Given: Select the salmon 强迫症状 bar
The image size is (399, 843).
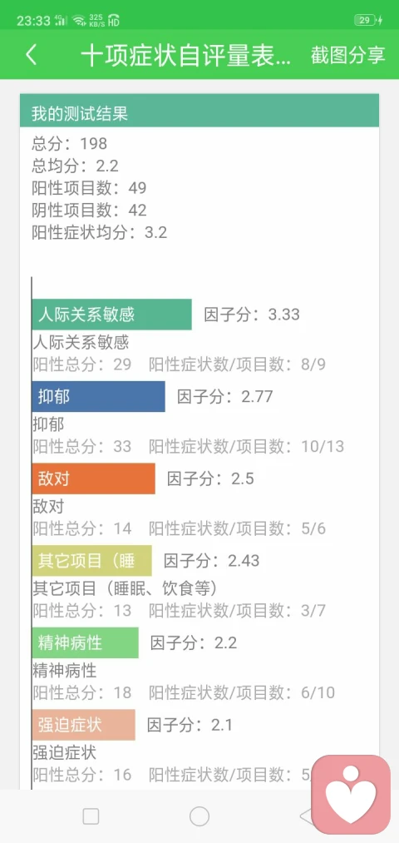Looking at the screenshot, I should coord(83,725).
